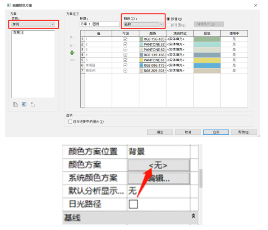The image size is (268, 230).
Task: Click the 茶水间 value cell
Action: click(x=98, y=70)
